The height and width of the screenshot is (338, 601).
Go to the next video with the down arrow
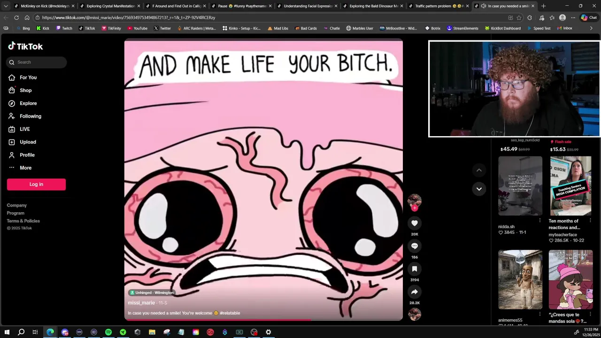pos(479,189)
